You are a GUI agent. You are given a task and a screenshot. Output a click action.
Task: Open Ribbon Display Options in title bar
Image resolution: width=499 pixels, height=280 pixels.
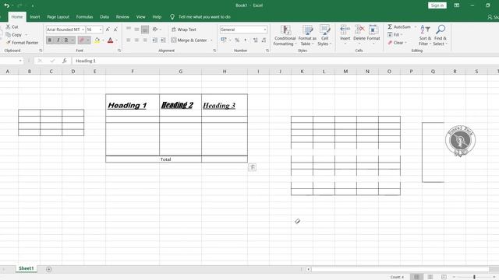tap(456, 5)
